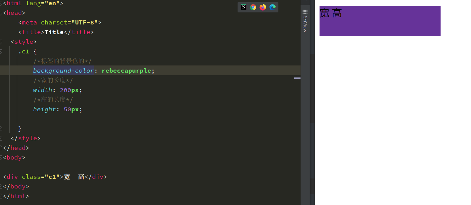Image resolution: width=471 pixels, height=205 pixels.
Task: Click the comment '/*宽的长度*/'
Action: 53,80
